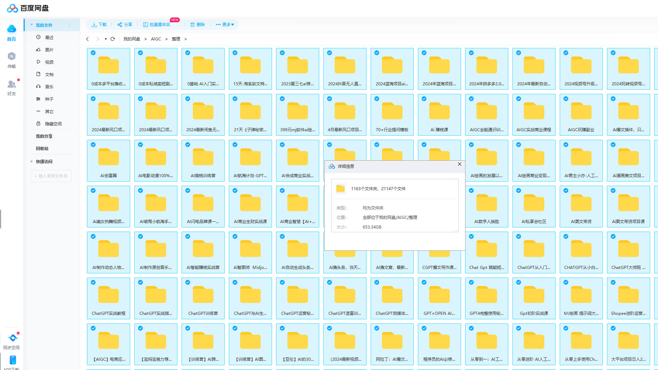Open the AI私享会社区 folder
The height and width of the screenshot is (370, 658).
coord(534,207)
